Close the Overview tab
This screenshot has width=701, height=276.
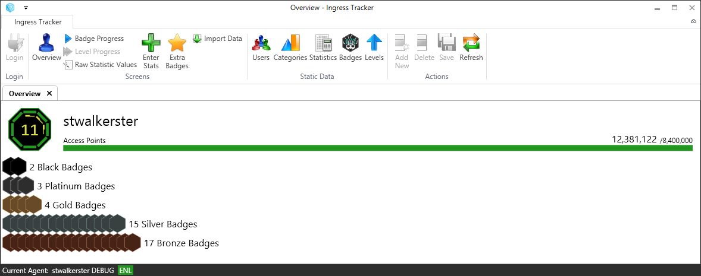[x=49, y=94]
